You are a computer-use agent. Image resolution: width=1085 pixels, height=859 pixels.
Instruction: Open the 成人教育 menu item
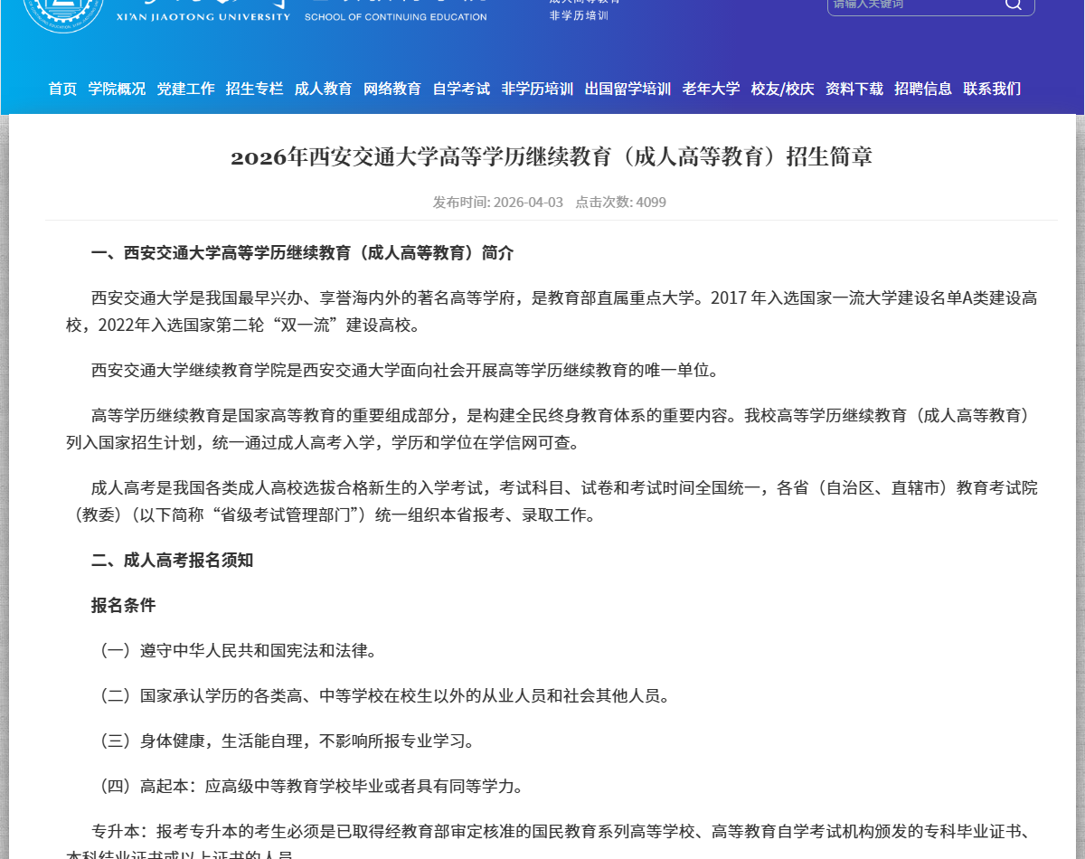pos(323,89)
